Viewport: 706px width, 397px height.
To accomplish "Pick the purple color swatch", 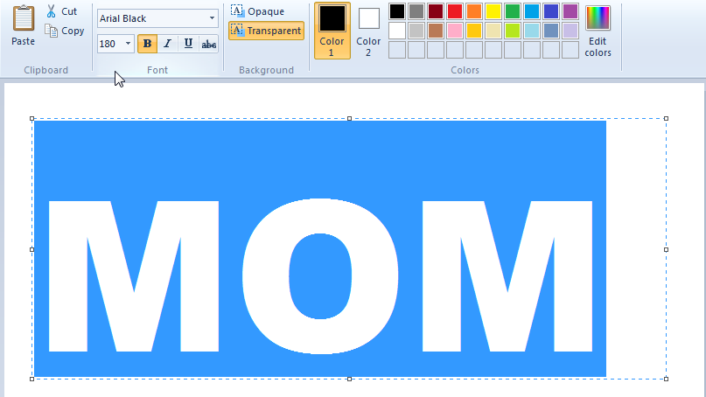I will pyautogui.click(x=570, y=11).
